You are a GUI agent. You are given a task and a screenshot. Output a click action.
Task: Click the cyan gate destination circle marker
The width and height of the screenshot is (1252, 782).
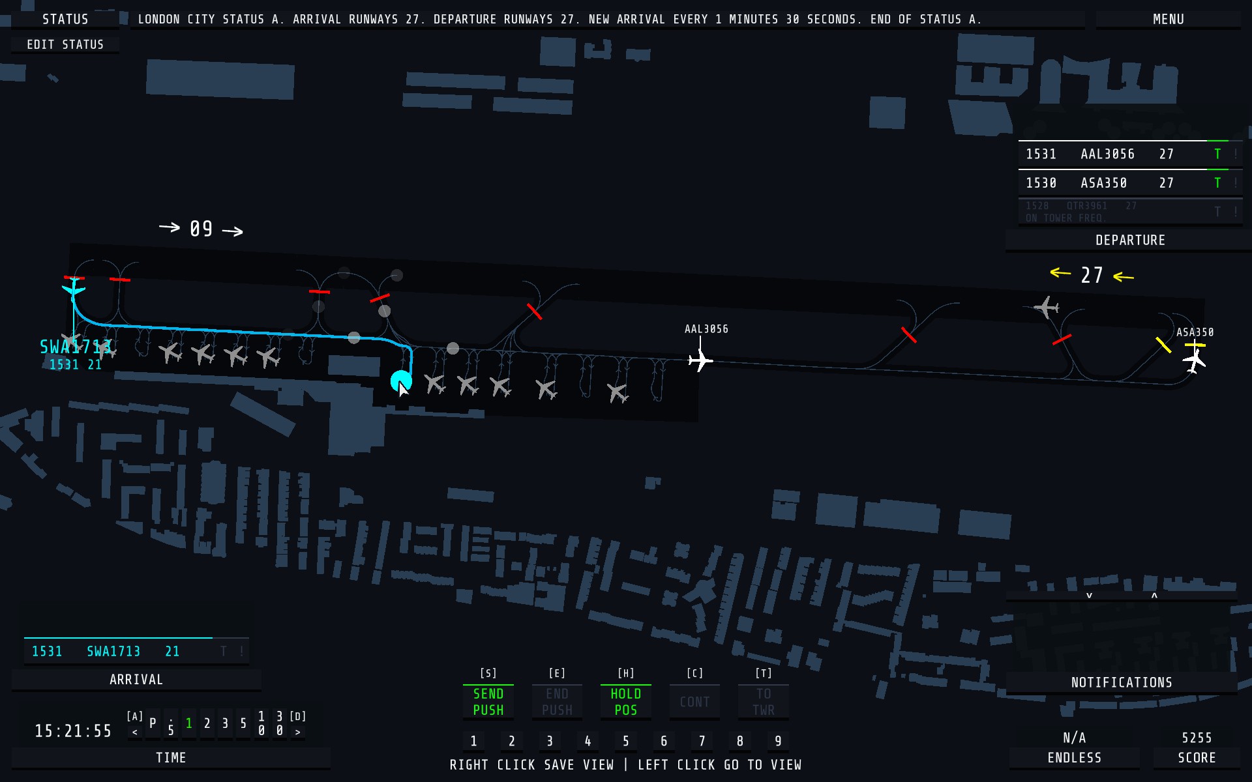400,381
